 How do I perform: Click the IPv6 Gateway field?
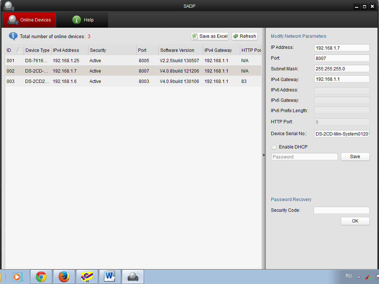click(342, 100)
